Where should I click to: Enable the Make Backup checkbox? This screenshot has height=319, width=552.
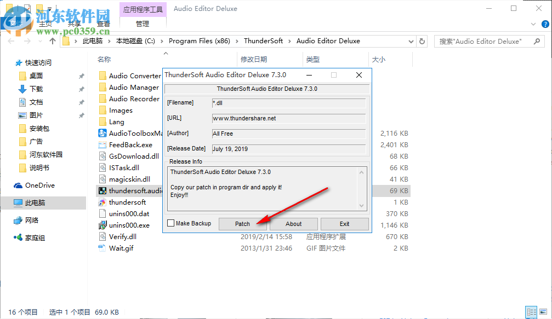tap(172, 223)
